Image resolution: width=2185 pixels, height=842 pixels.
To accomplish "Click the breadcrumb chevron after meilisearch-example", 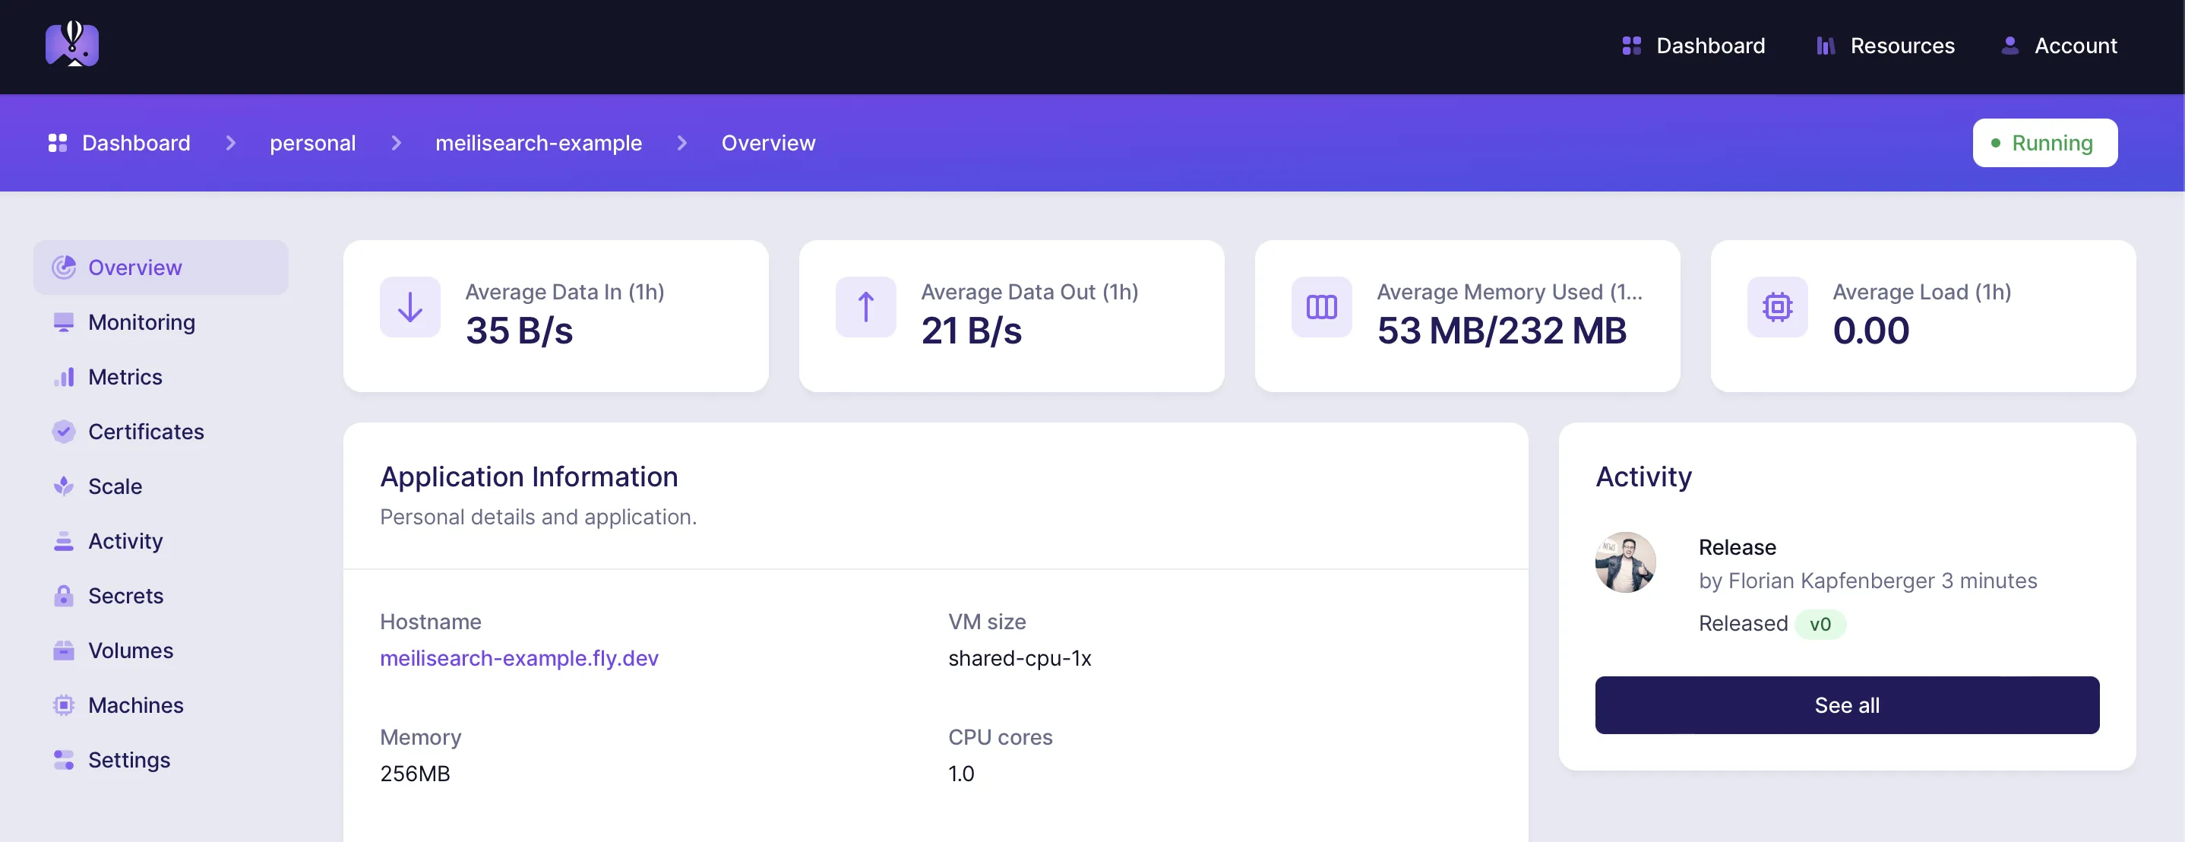I will [682, 143].
